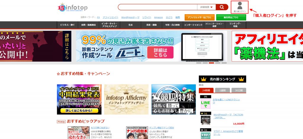Select the 1週間 ranking tab
Image resolution: width=303 pixels, height=139 pixels.
click(223, 90)
